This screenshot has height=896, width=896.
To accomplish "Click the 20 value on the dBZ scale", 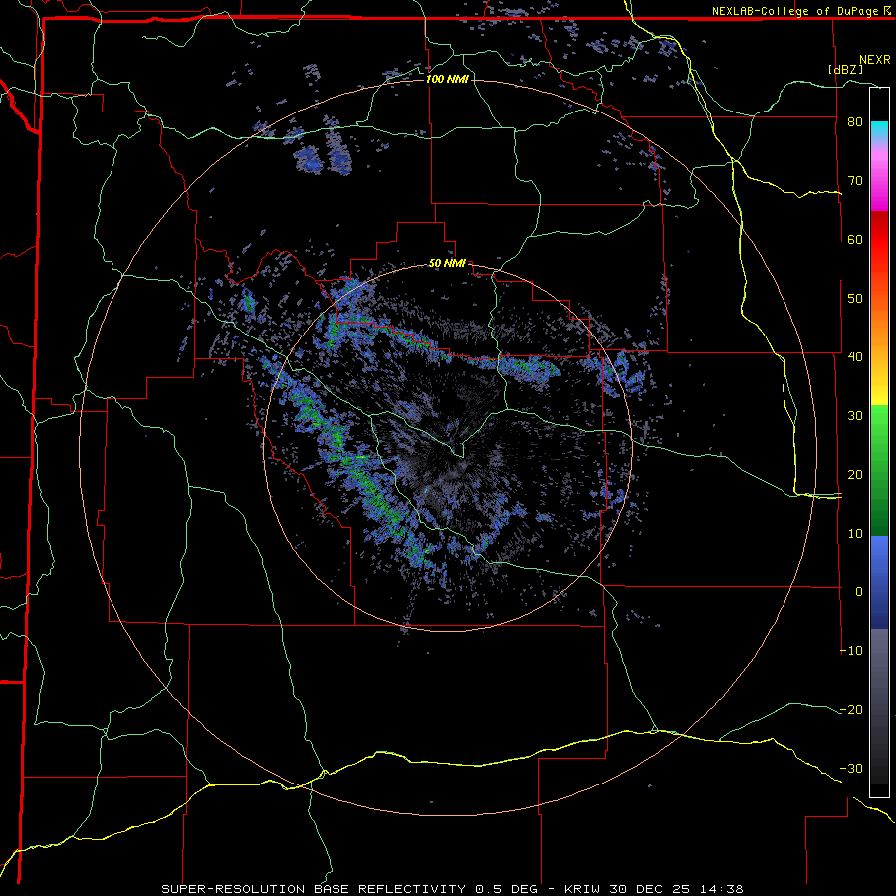I will point(855,474).
